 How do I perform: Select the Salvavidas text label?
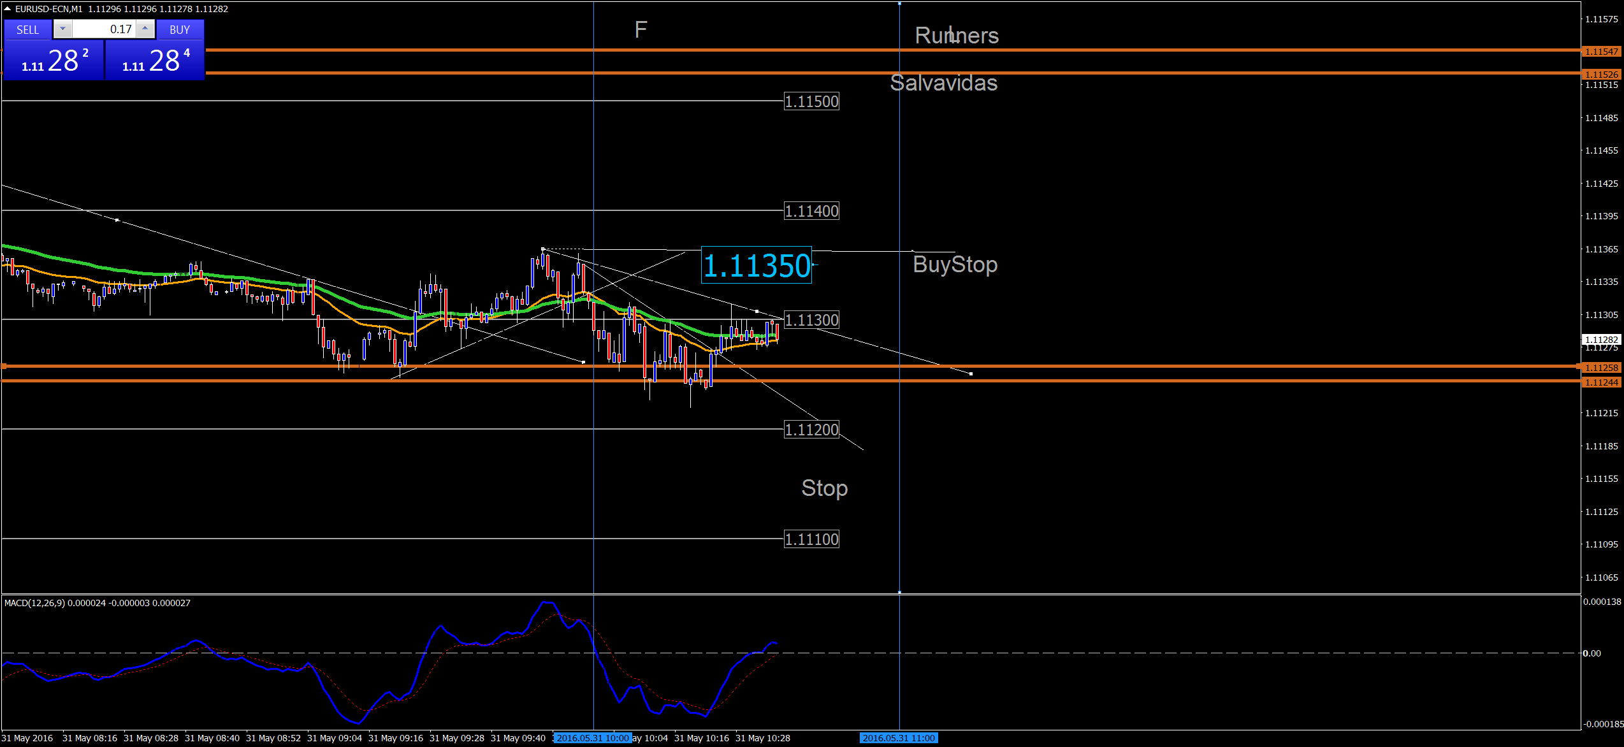943,83
